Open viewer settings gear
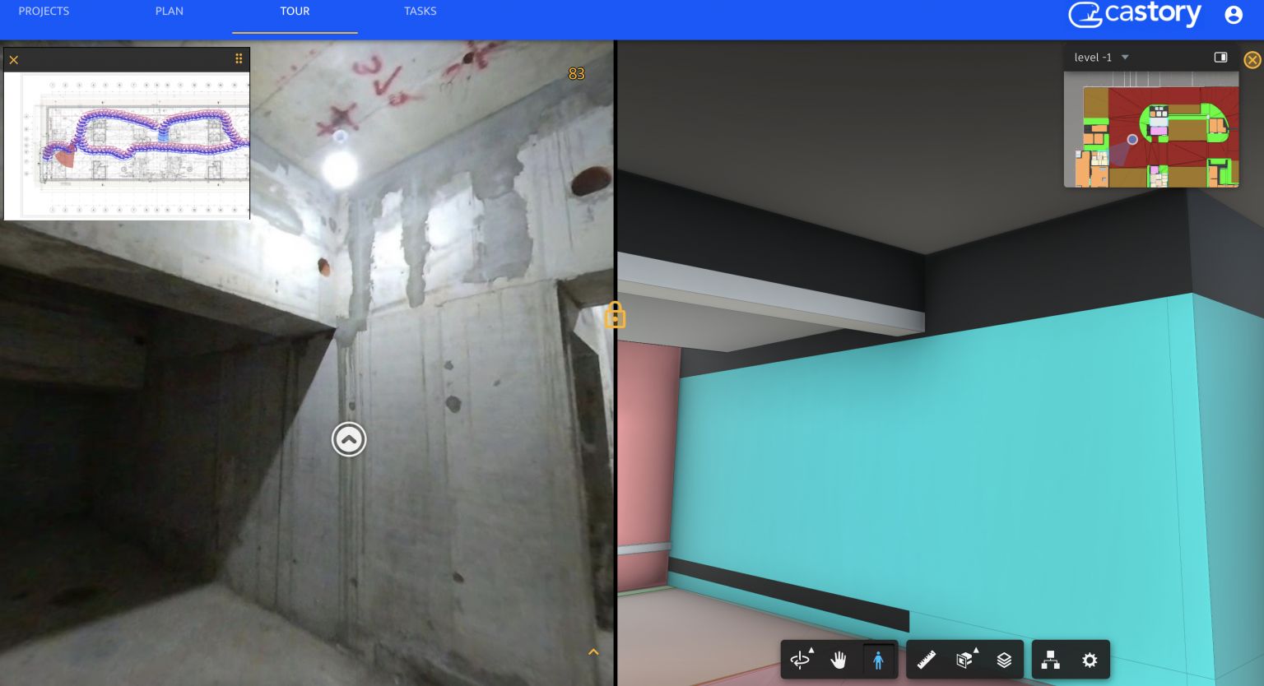The width and height of the screenshot is (1264, 686). point(1090,660)
